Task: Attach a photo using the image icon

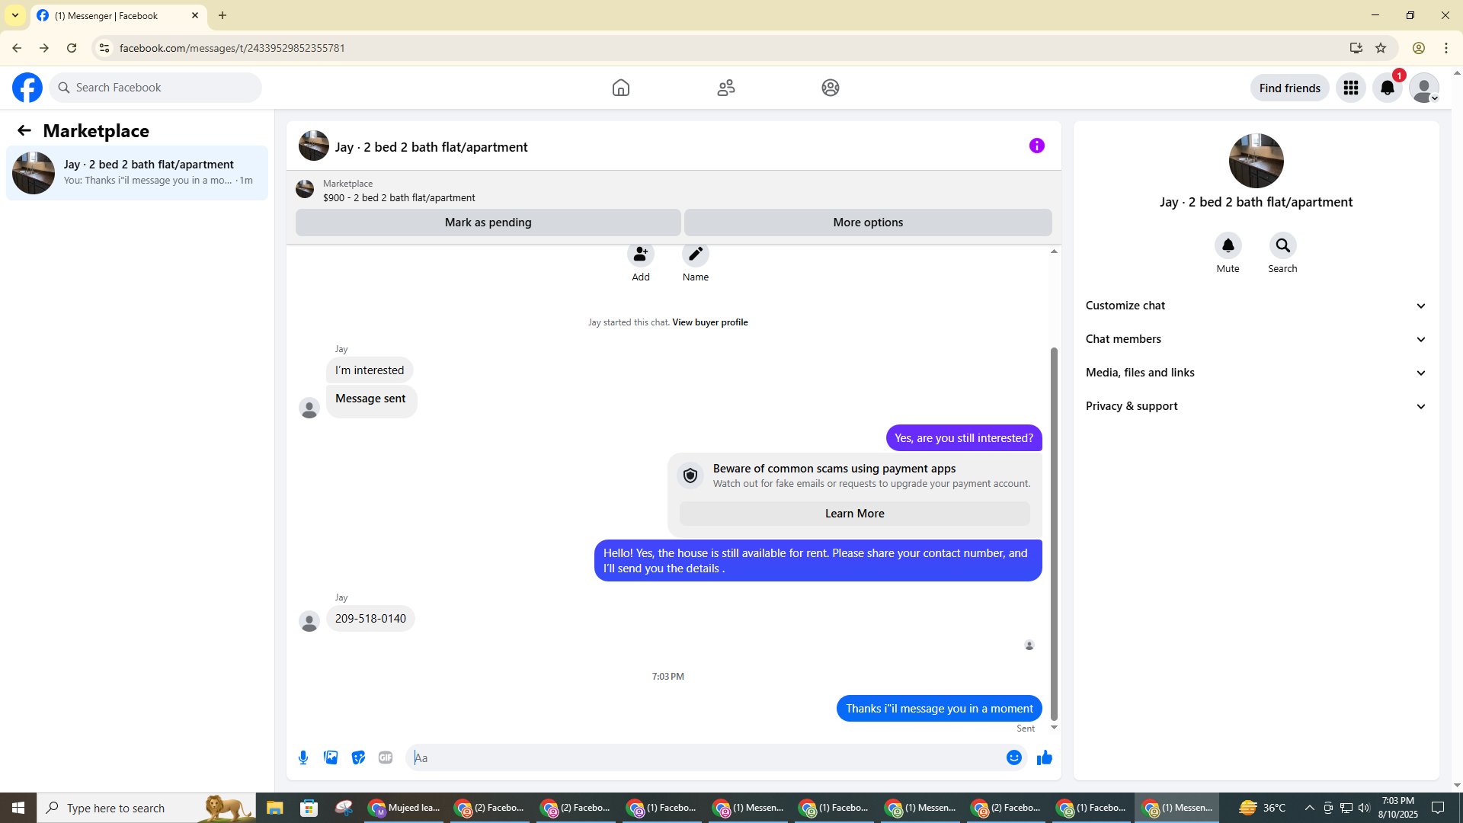Action: pos(331,757)
